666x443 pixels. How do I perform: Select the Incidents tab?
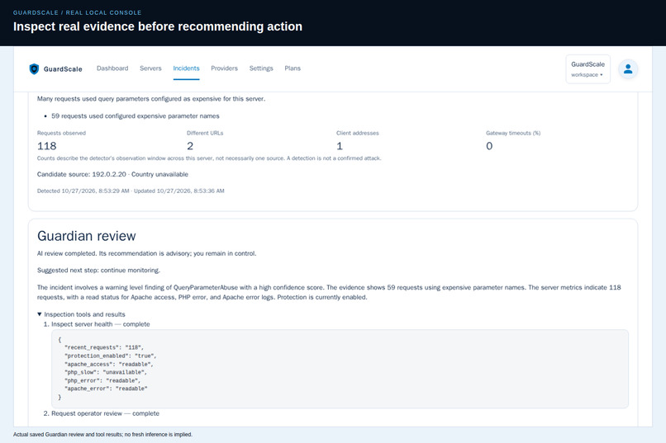(186, 68)
